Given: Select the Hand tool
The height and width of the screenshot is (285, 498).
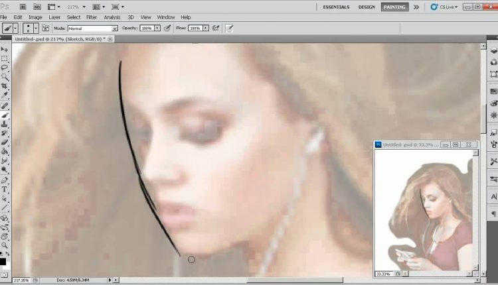Looking at the screenshot, I should 5,237.
